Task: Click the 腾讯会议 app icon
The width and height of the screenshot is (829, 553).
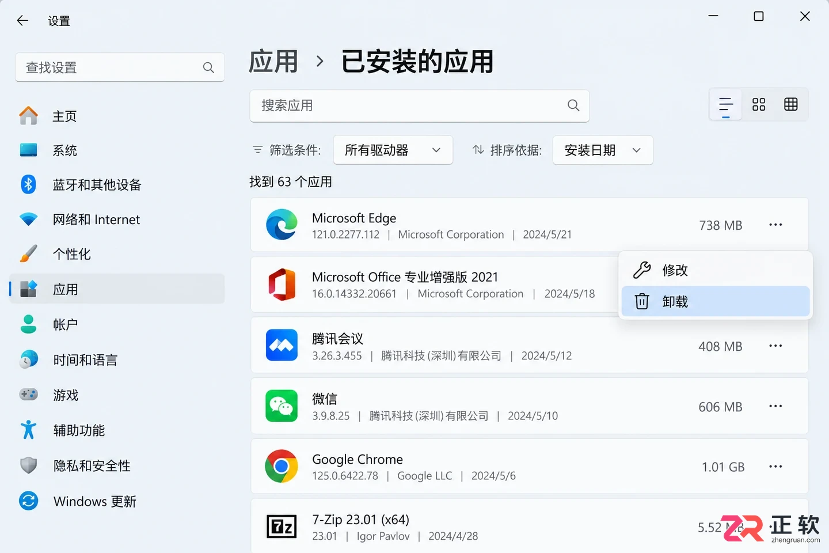Action: 282,346
